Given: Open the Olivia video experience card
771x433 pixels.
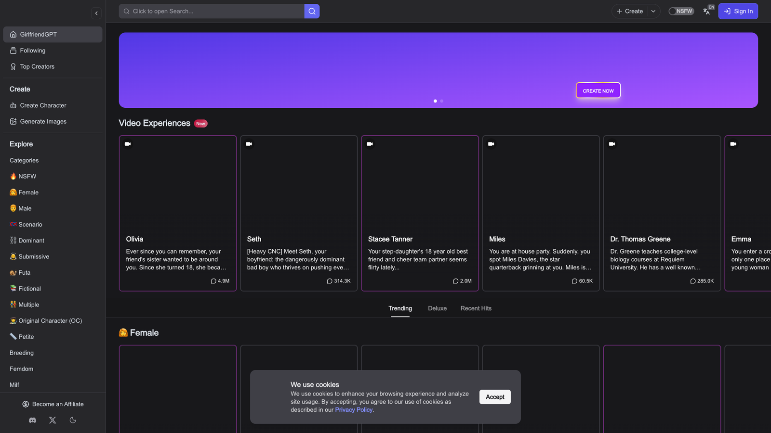Looking at the screenshot, I should pyautogui.click(x=178, y=213).
